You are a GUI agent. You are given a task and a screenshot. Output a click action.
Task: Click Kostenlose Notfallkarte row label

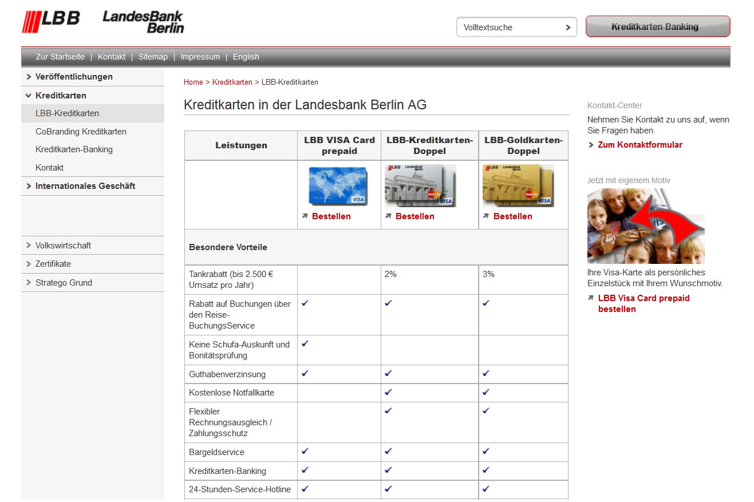point(231,393)
